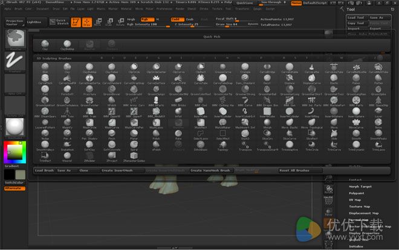Expand the Initialize subpalette
Screen dimensions: 399x250
356,246
